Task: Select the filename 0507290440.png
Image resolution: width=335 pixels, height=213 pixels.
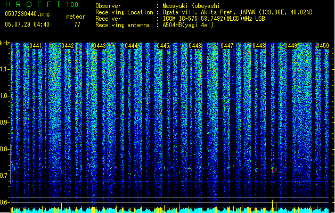Action: click(x=27, y=14)
